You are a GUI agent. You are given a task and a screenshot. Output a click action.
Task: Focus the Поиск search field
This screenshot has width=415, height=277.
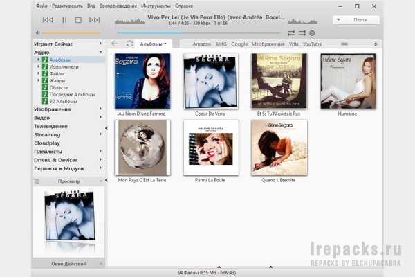[x=360, y=20]
